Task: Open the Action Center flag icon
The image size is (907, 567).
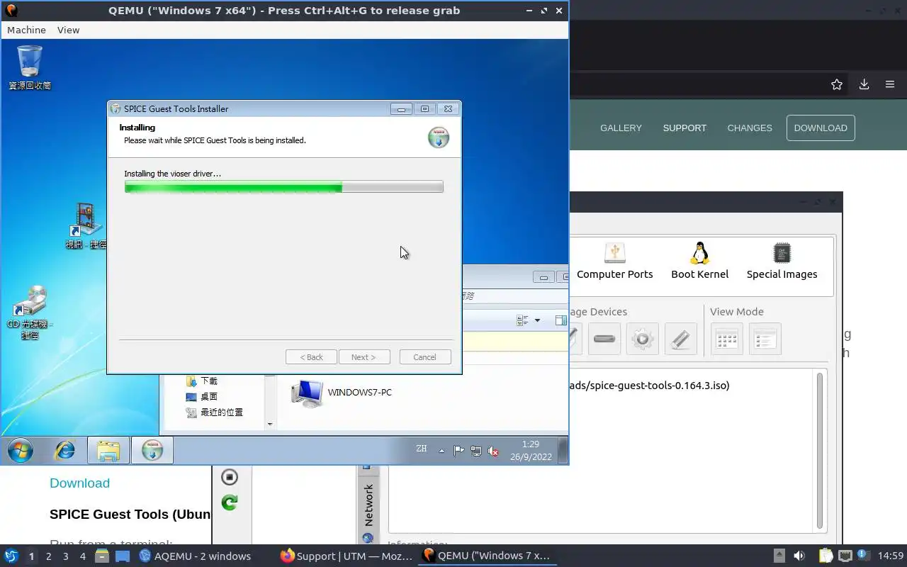Action: tap(458, 451)
